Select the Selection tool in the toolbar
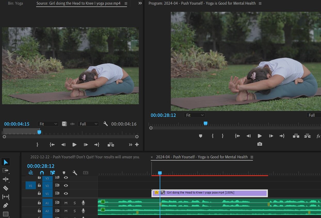 click(x=6, y=162)
